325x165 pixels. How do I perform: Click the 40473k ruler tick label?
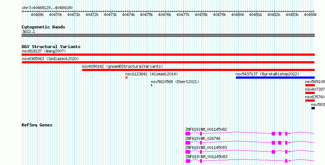(x=110, y=15)
